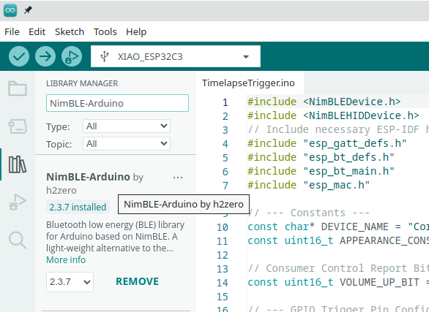Place cursor on NimBLEDevice.h include line
Screen dimensions: 429x312
coord(324,102)
